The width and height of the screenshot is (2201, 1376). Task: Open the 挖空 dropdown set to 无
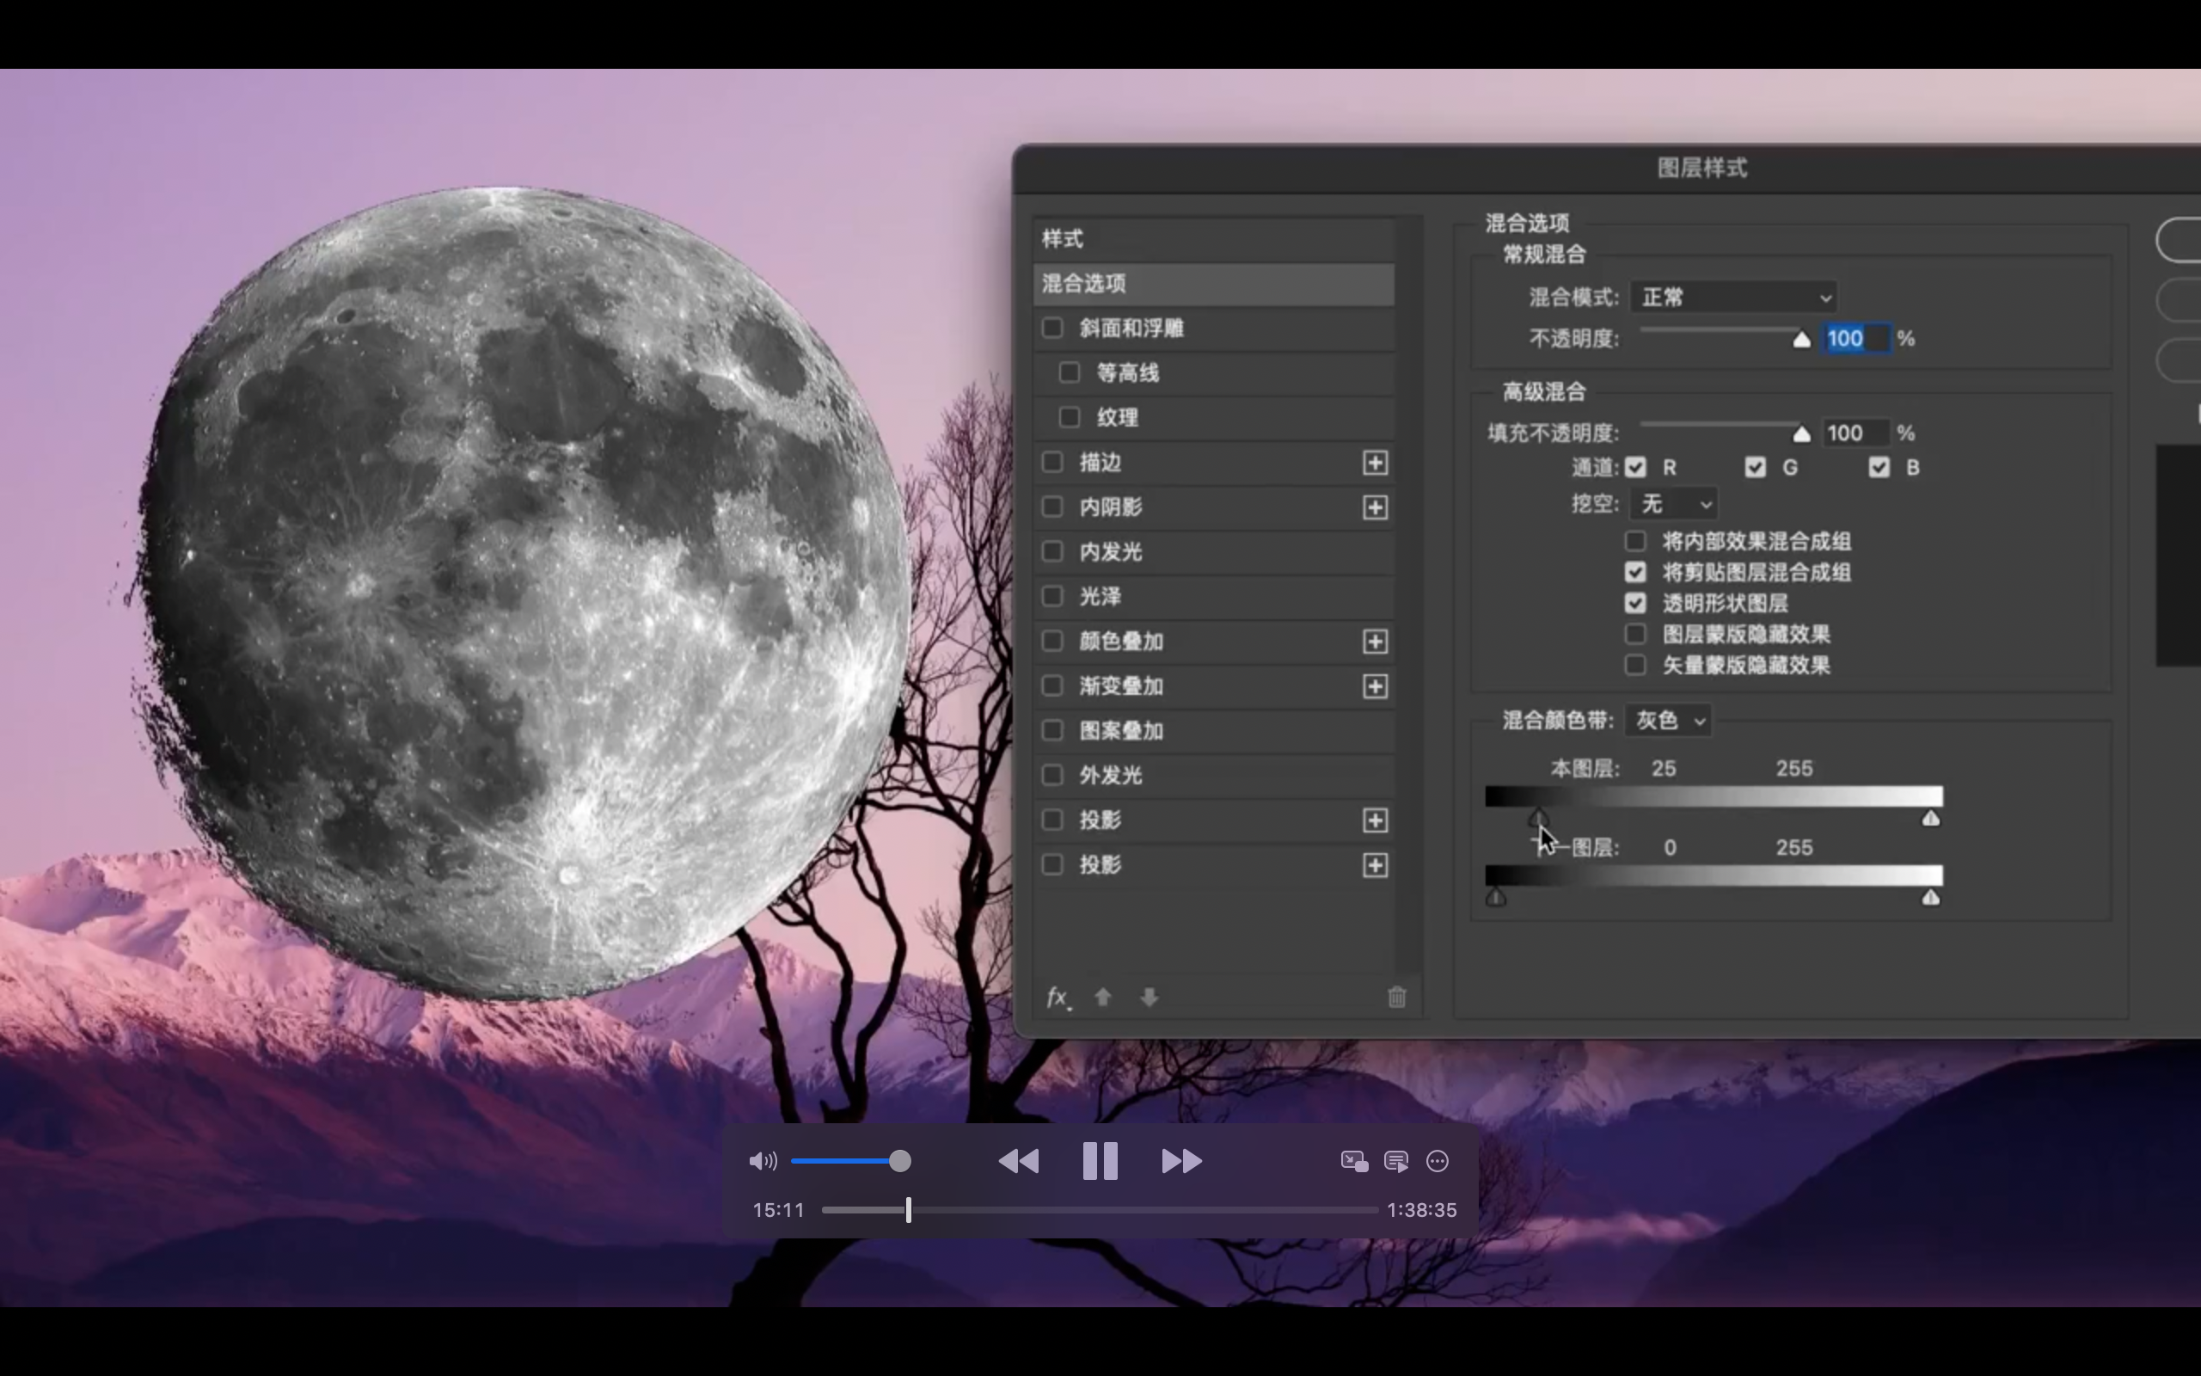coord(1673,504)
